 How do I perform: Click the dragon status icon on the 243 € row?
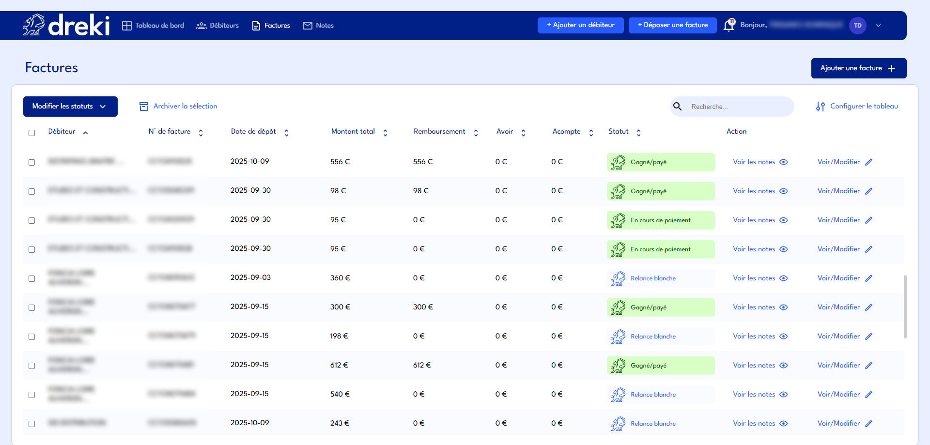(x=618, y=424)
